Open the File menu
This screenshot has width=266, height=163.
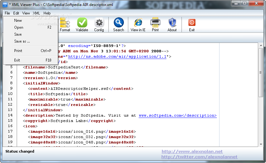pyautogui.click(x=7, y=13)
